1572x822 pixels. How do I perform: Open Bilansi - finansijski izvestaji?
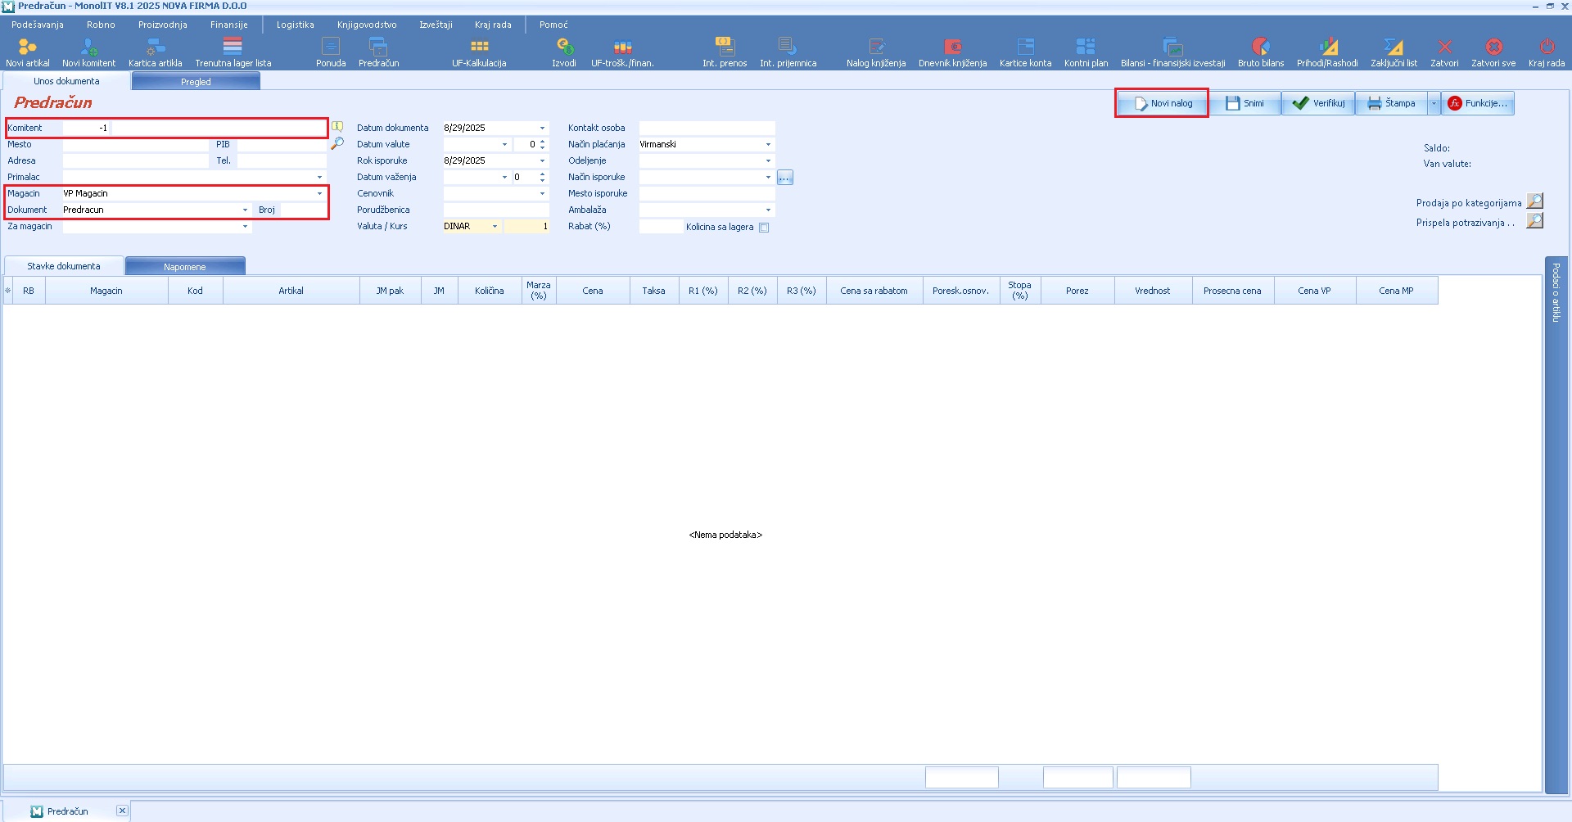pyautogui.click(x=1172, y=52)
